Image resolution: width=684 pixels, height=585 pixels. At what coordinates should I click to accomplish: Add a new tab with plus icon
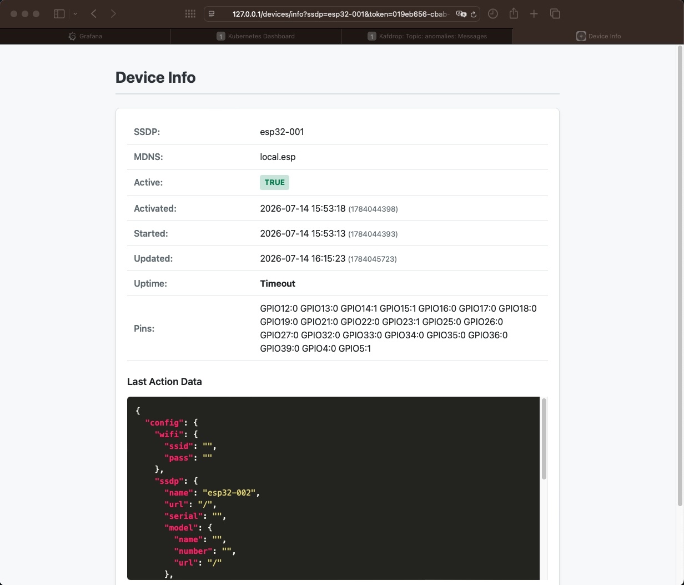(534, 14)
